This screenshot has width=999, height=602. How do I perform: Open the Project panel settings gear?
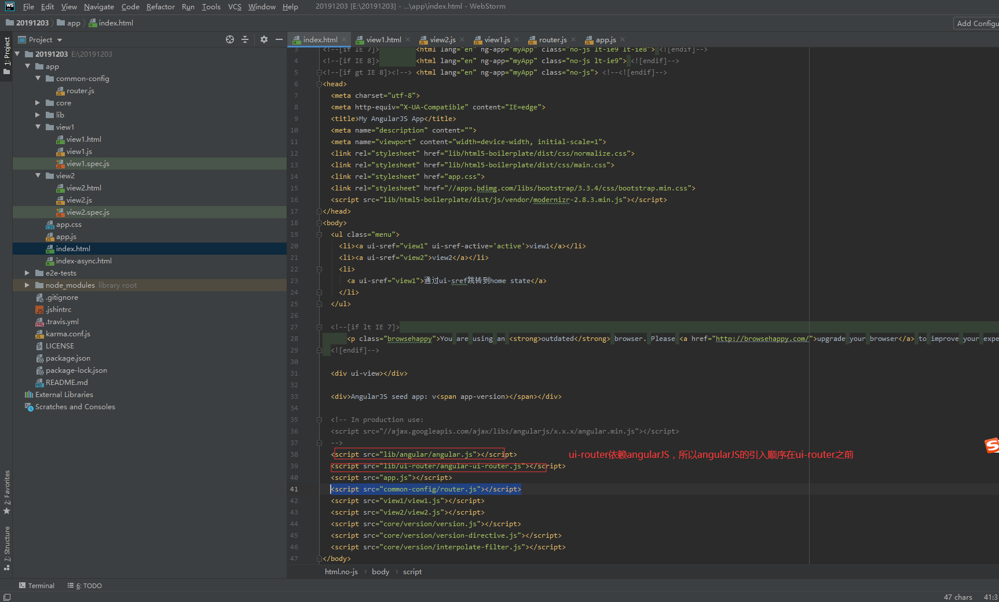click(x=264, y=39)
